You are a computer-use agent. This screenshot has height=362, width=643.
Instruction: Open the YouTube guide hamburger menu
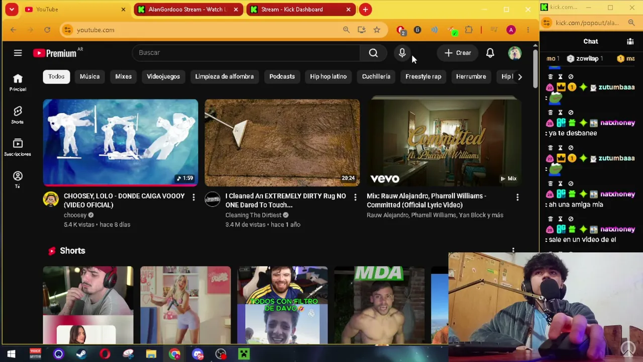(18, 53)
